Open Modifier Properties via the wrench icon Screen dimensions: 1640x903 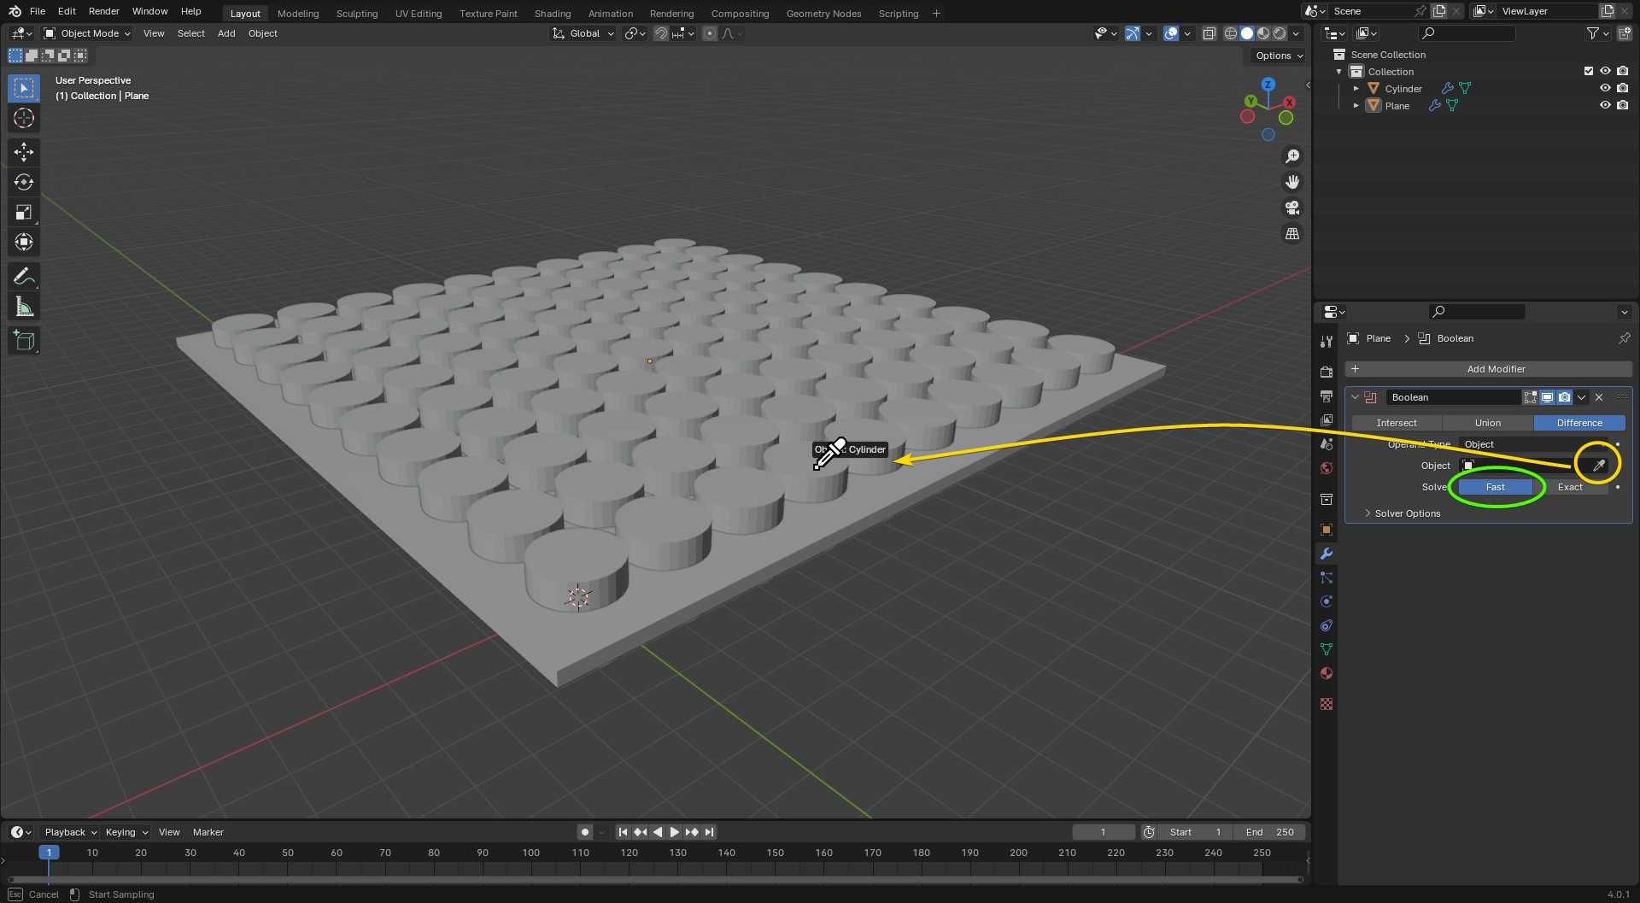click(1326, 554)
